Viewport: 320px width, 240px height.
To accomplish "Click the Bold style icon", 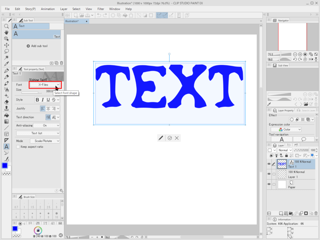I will point(37,100).
